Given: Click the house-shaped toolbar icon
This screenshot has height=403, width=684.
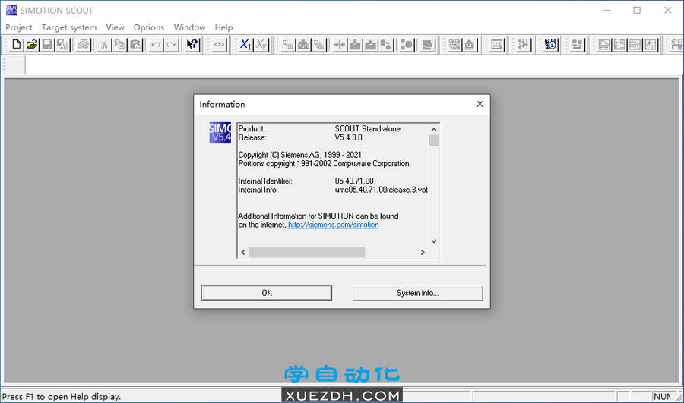Looking at the screenshot, I should coord(470,45).
